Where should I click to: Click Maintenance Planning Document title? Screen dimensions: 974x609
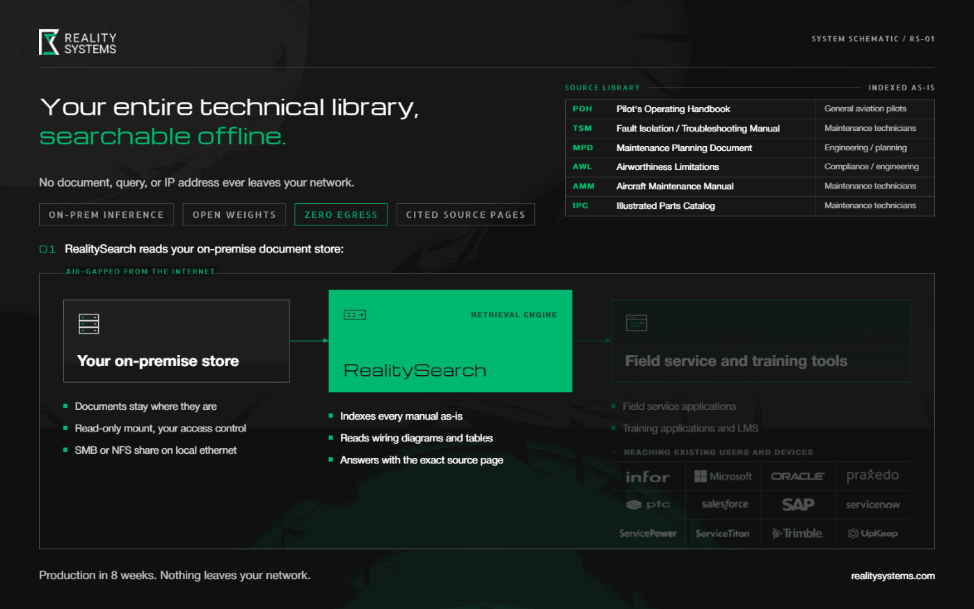(684, 148)
